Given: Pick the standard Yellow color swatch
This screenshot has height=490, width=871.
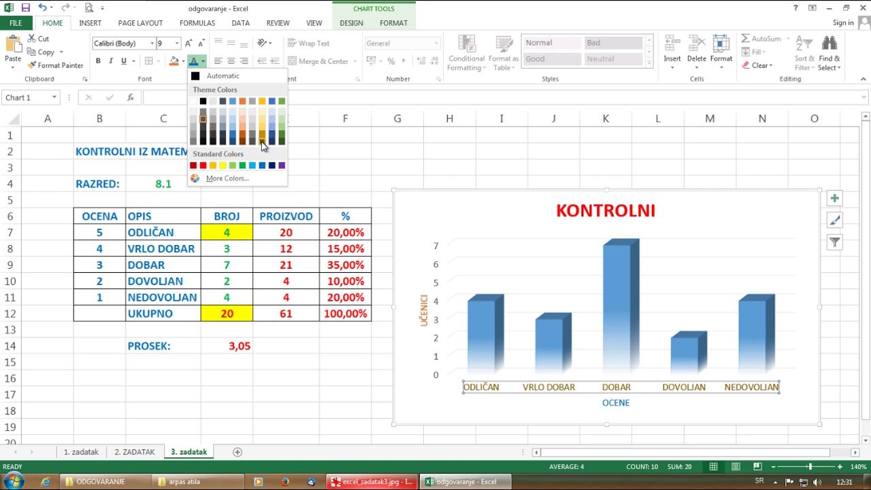Looking at the screenshot, I should (223, 165).
